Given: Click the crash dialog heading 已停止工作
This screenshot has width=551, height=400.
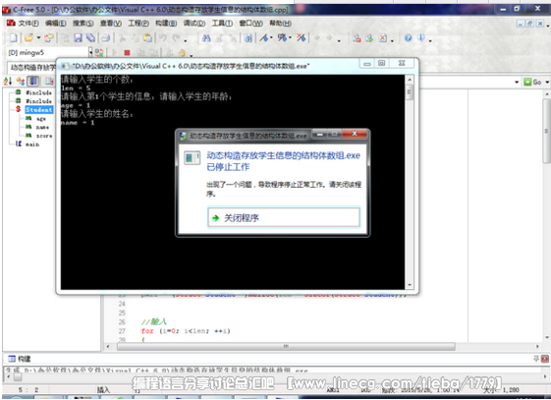Looking at the screenshot, I should click(228, 167).
